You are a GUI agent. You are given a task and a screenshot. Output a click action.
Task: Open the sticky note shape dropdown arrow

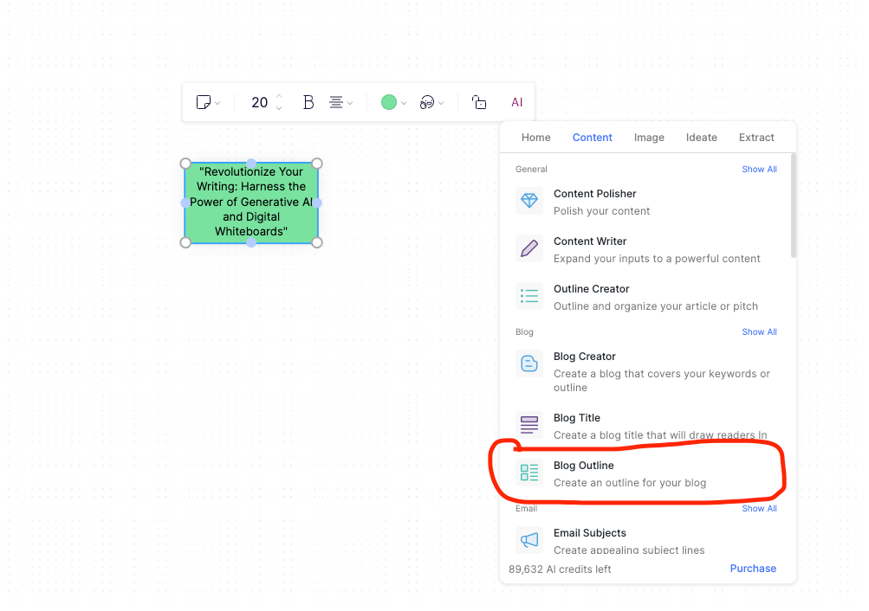coord(217,104)
